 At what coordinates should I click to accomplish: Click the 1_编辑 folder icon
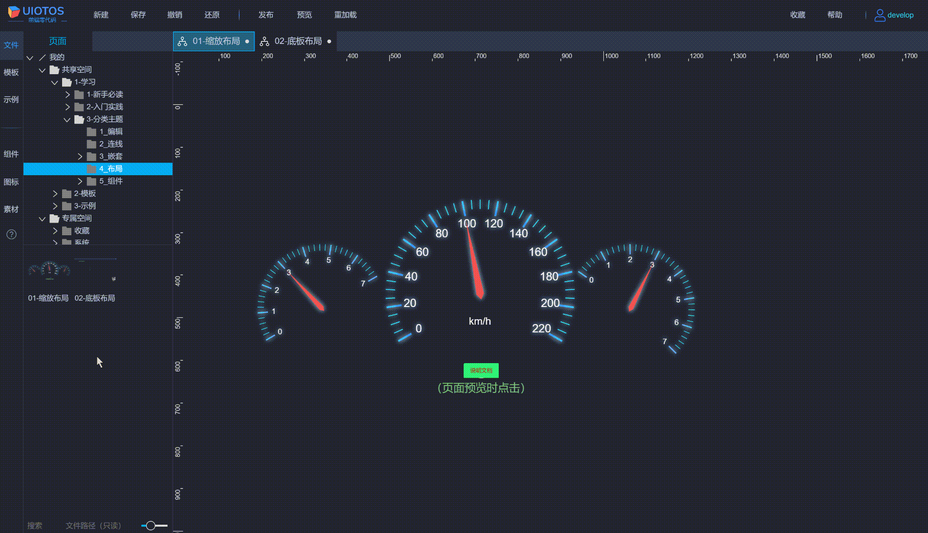tap(91, 132)
